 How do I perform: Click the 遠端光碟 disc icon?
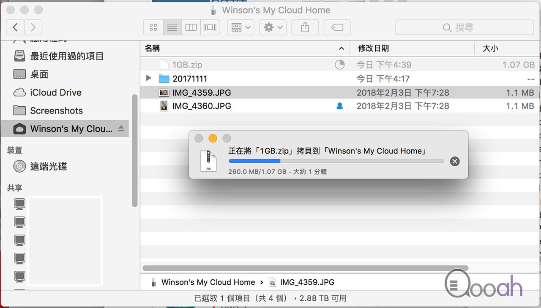click(19, 166)
